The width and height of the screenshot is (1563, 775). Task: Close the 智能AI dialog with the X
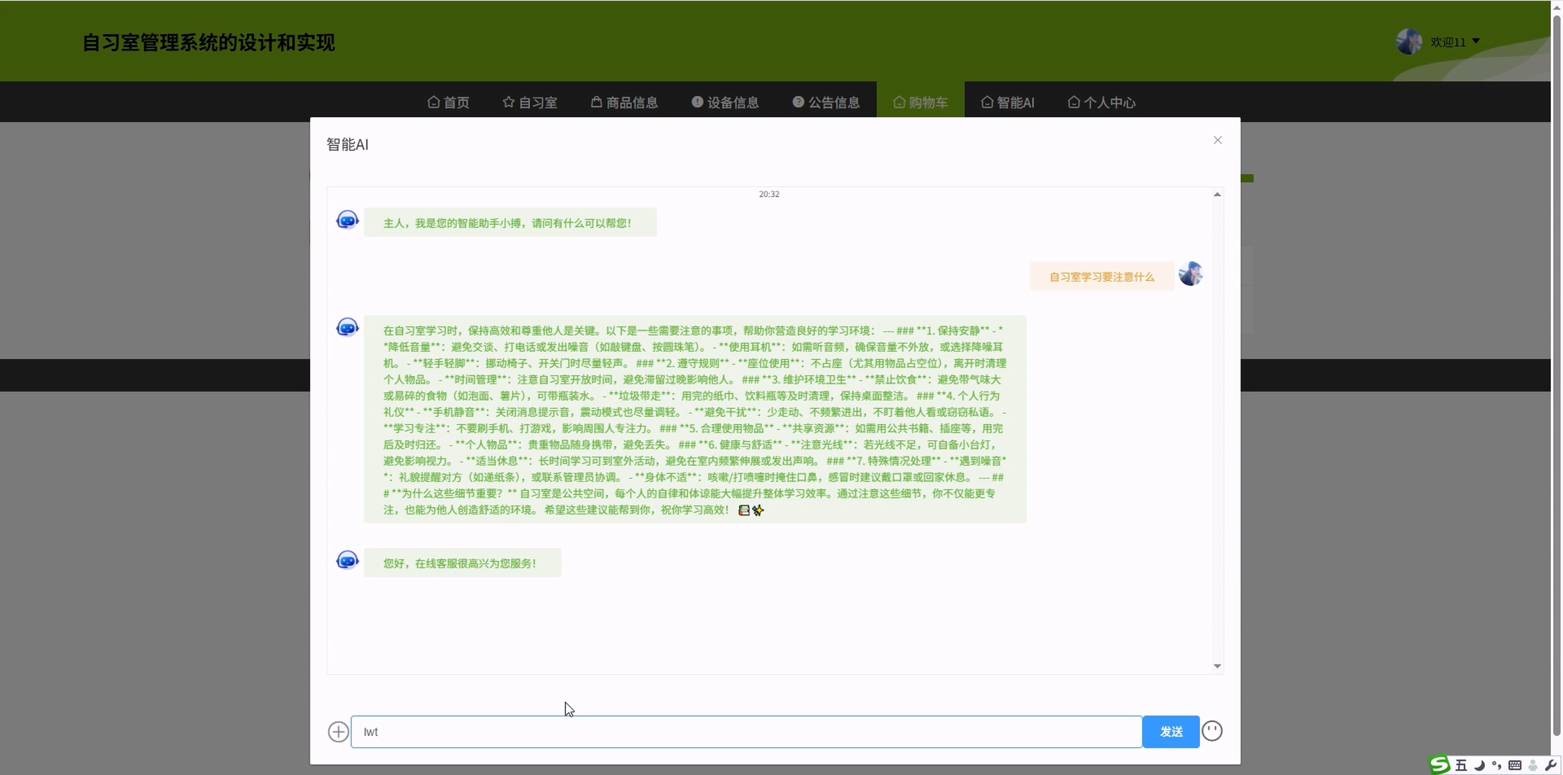[x=1217, y=140]
